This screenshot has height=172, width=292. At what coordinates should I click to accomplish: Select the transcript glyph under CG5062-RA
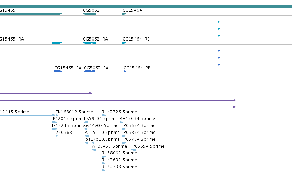tap(90, 43)
